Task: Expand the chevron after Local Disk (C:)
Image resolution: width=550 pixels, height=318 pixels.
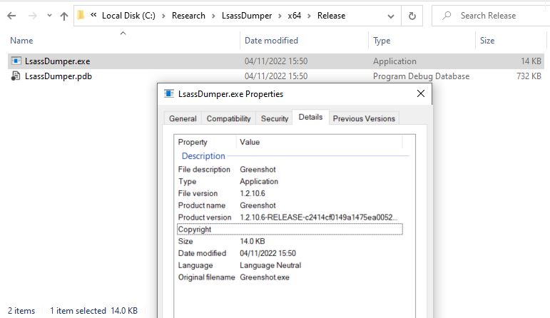Action: pyautogui.click(x=163, y=16)
